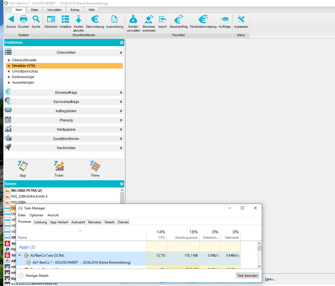The height and width of the screenshot is (286, 335).
Task: Open the Auswertungen entry
Action: [x=23, y=83]
